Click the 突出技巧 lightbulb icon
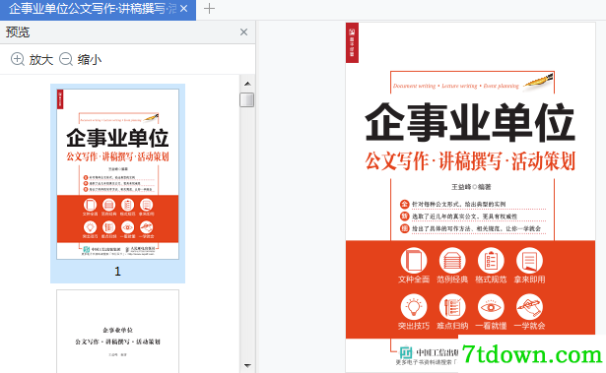606x373 pixels. [x=414, y=307]
